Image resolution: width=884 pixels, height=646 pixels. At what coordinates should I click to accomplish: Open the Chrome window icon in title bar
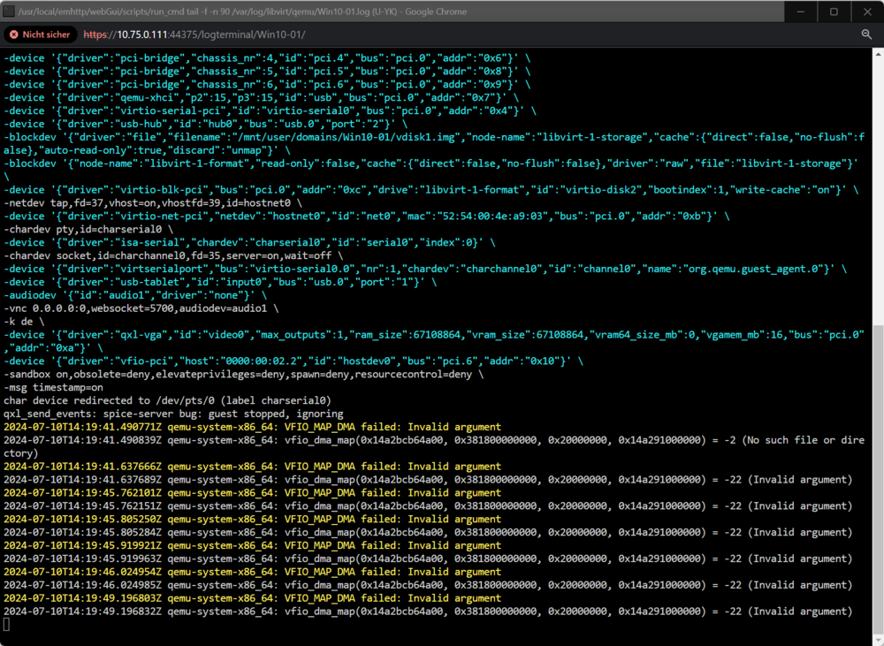(x=9, y=11)
